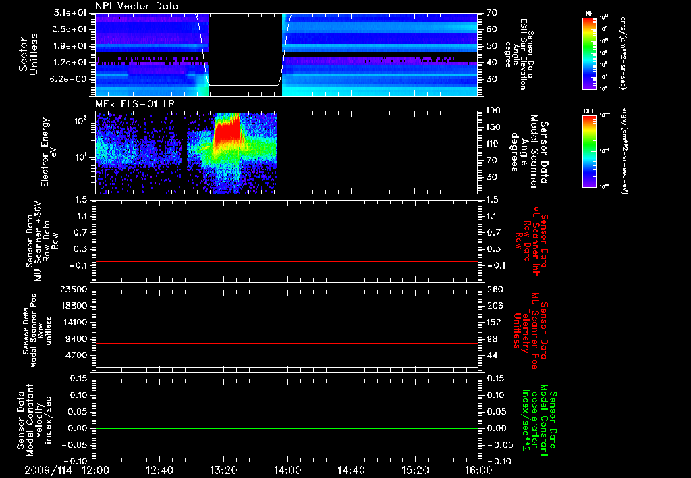Click the '14100' scanner position tick
The width and height of the screenshot is (691, 478).
(73, 322)
